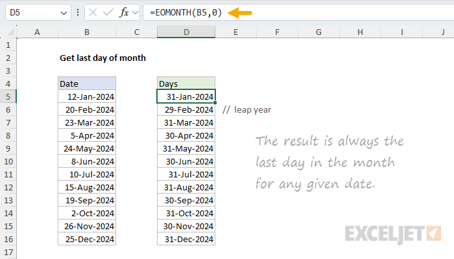Viewport: 454px width, 259px height.
Task: Select cell with 31-Dec-2024
Action: [186, 239]
